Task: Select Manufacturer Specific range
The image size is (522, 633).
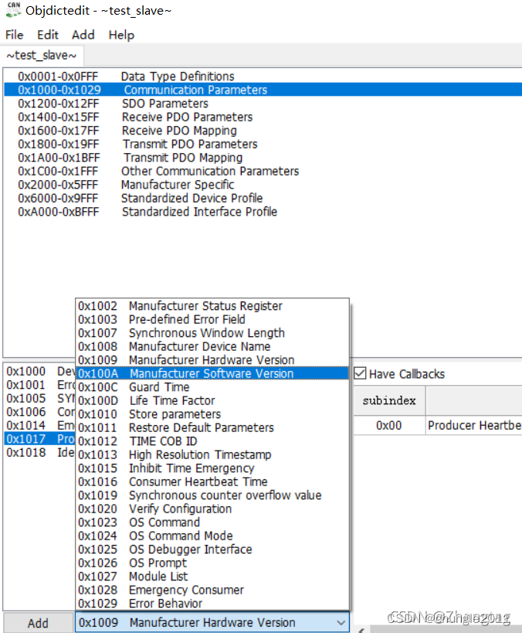Action: [263, 185]
